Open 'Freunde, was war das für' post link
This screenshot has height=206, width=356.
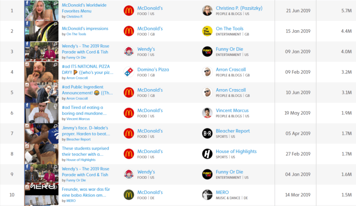click(x=86, y=192)
